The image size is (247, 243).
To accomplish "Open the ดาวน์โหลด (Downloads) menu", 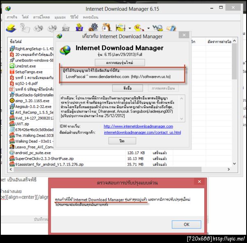I will click(x=42, y=17).
